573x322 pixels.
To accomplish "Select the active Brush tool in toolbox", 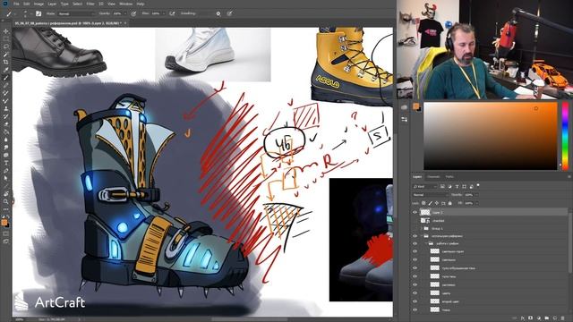I will tap(6, 78).
